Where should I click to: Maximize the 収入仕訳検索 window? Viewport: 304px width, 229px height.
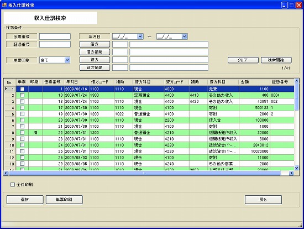291,5
